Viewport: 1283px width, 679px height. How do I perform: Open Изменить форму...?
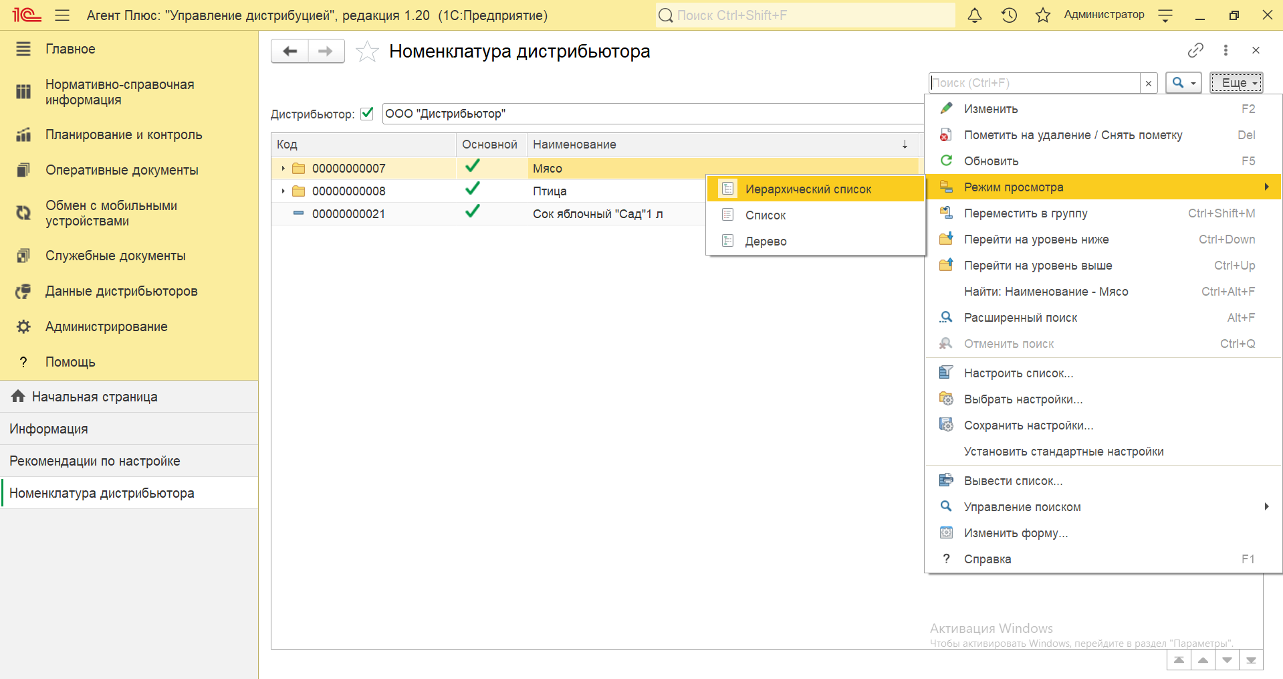[x=1103, y=533]
